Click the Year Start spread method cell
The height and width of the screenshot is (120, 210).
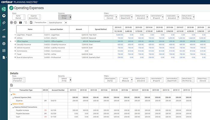tap(101, 35)
